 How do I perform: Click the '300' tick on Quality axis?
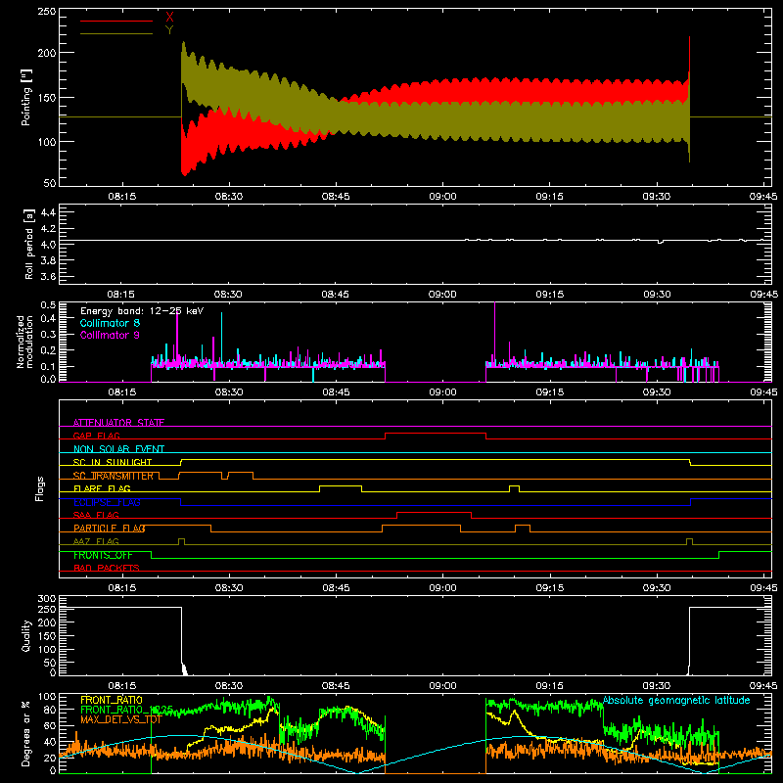pos(47,599)
